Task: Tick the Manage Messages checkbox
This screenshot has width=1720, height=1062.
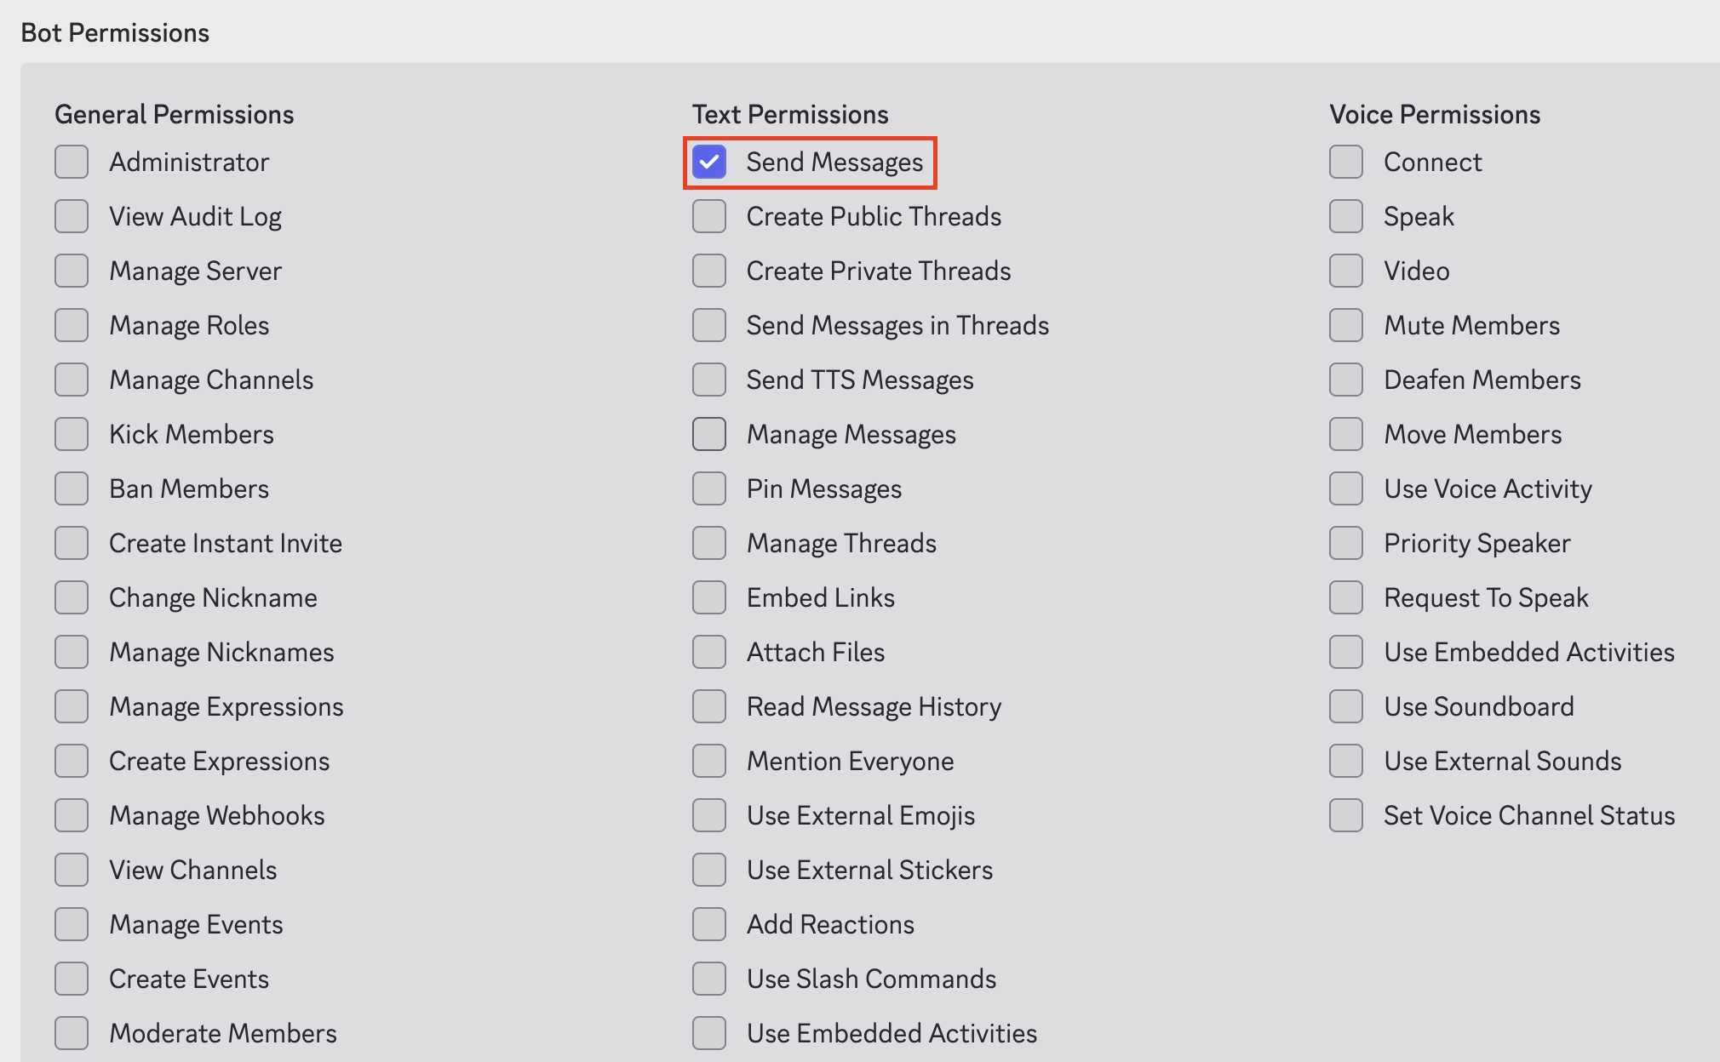Action: pos(709,434)
